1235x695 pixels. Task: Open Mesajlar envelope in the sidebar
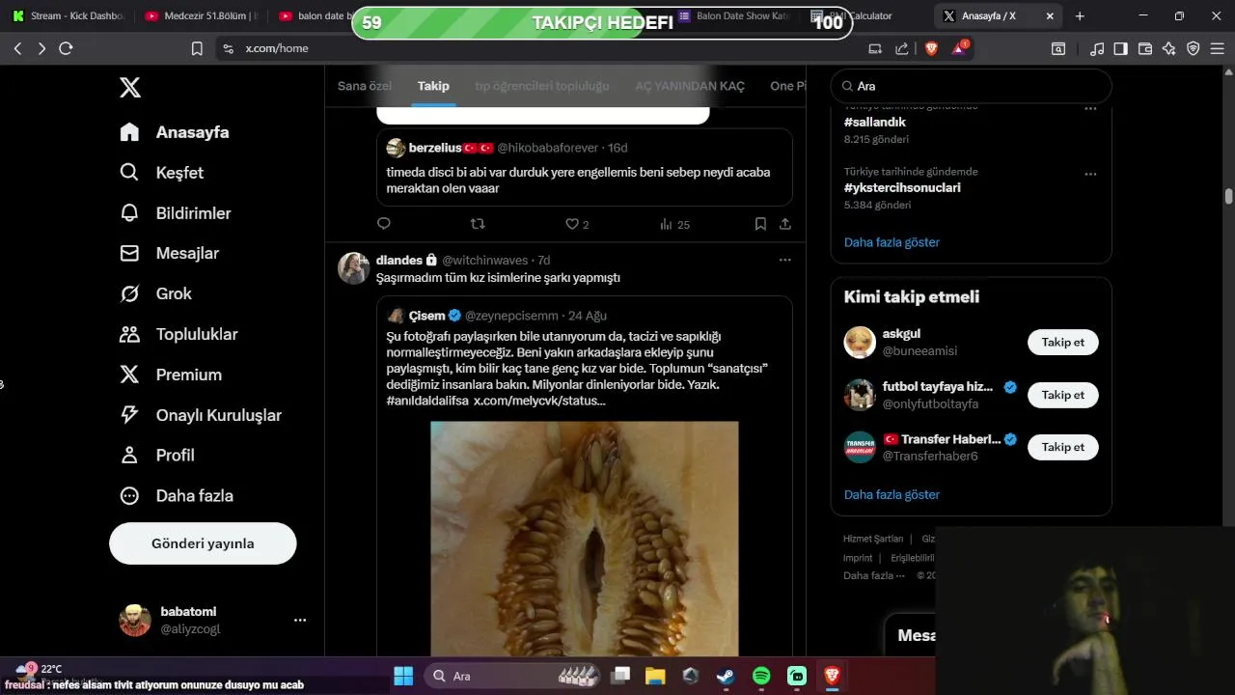point(170,253)
